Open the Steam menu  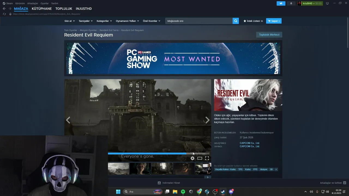(x=8, y=3)
